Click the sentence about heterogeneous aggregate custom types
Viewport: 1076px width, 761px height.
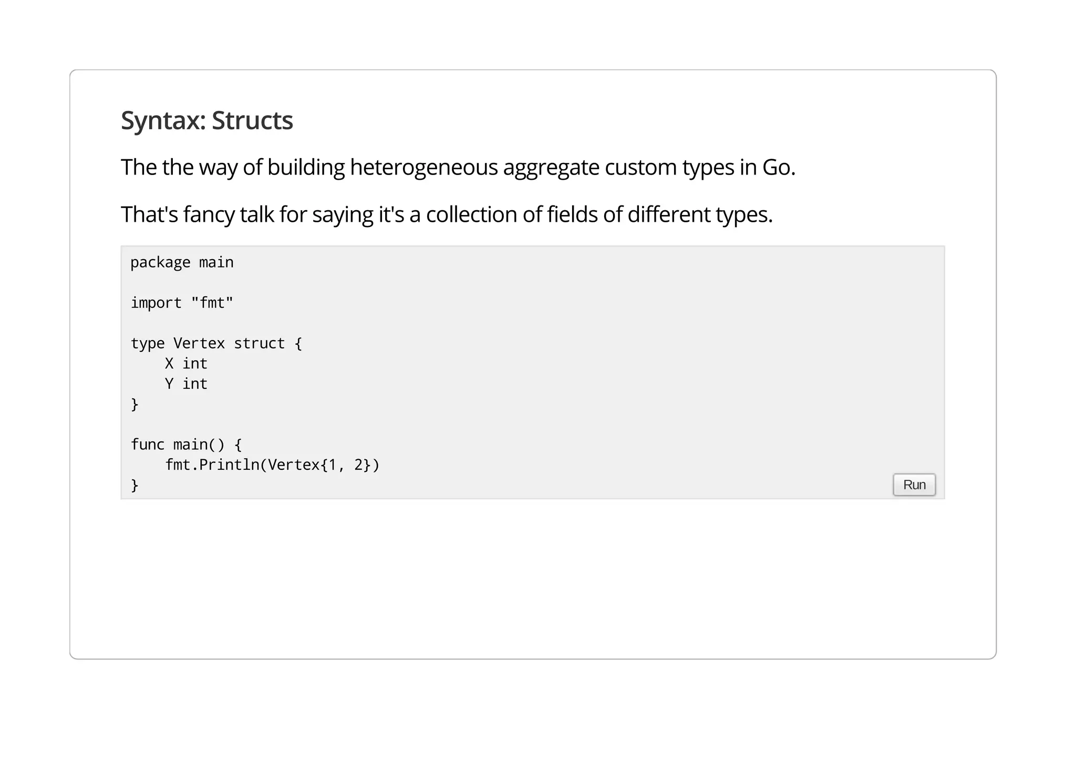coord(458,168)
